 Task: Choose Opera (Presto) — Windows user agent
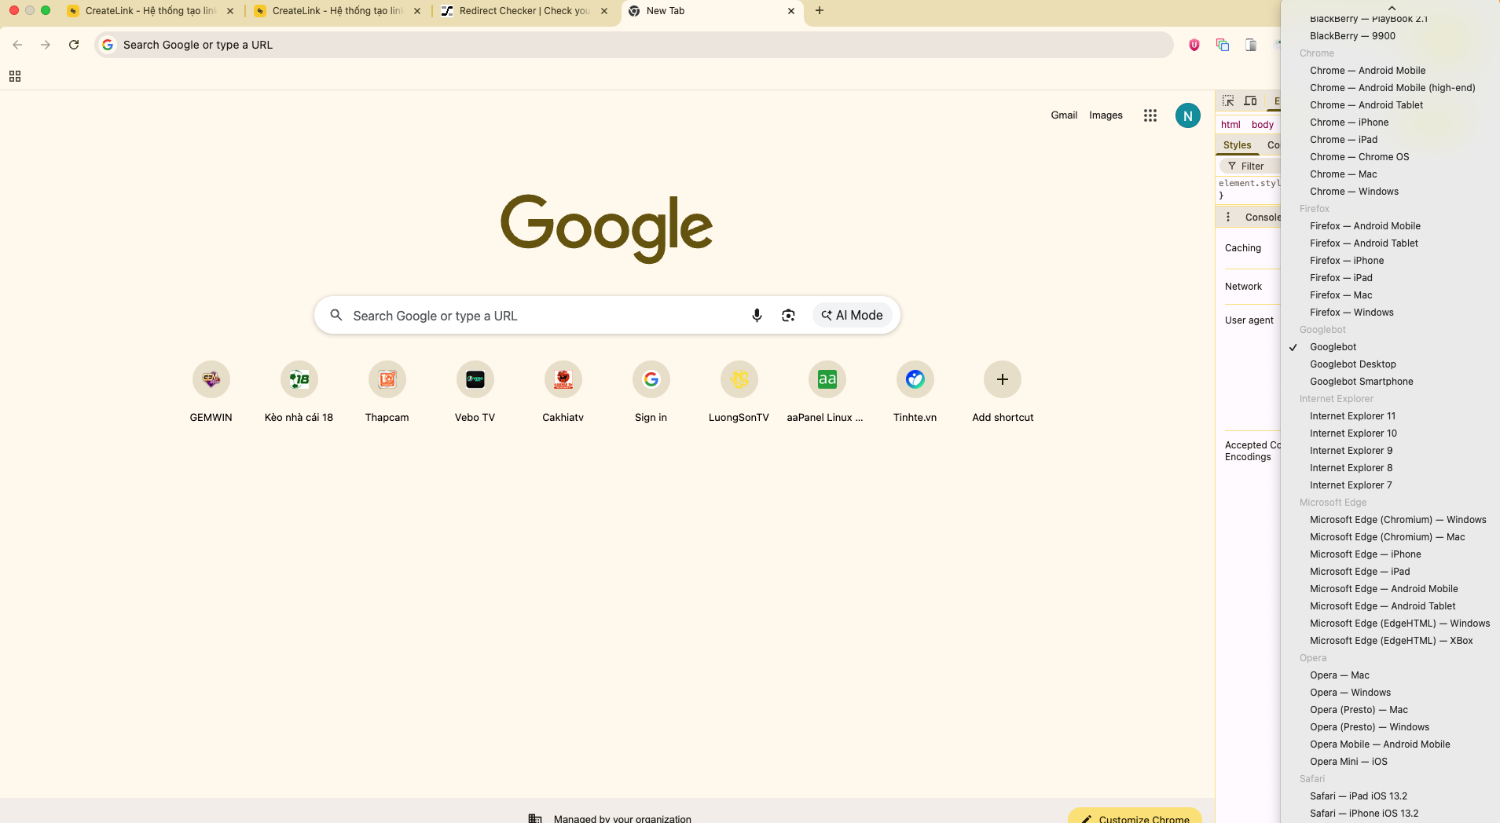(1369, 727)
